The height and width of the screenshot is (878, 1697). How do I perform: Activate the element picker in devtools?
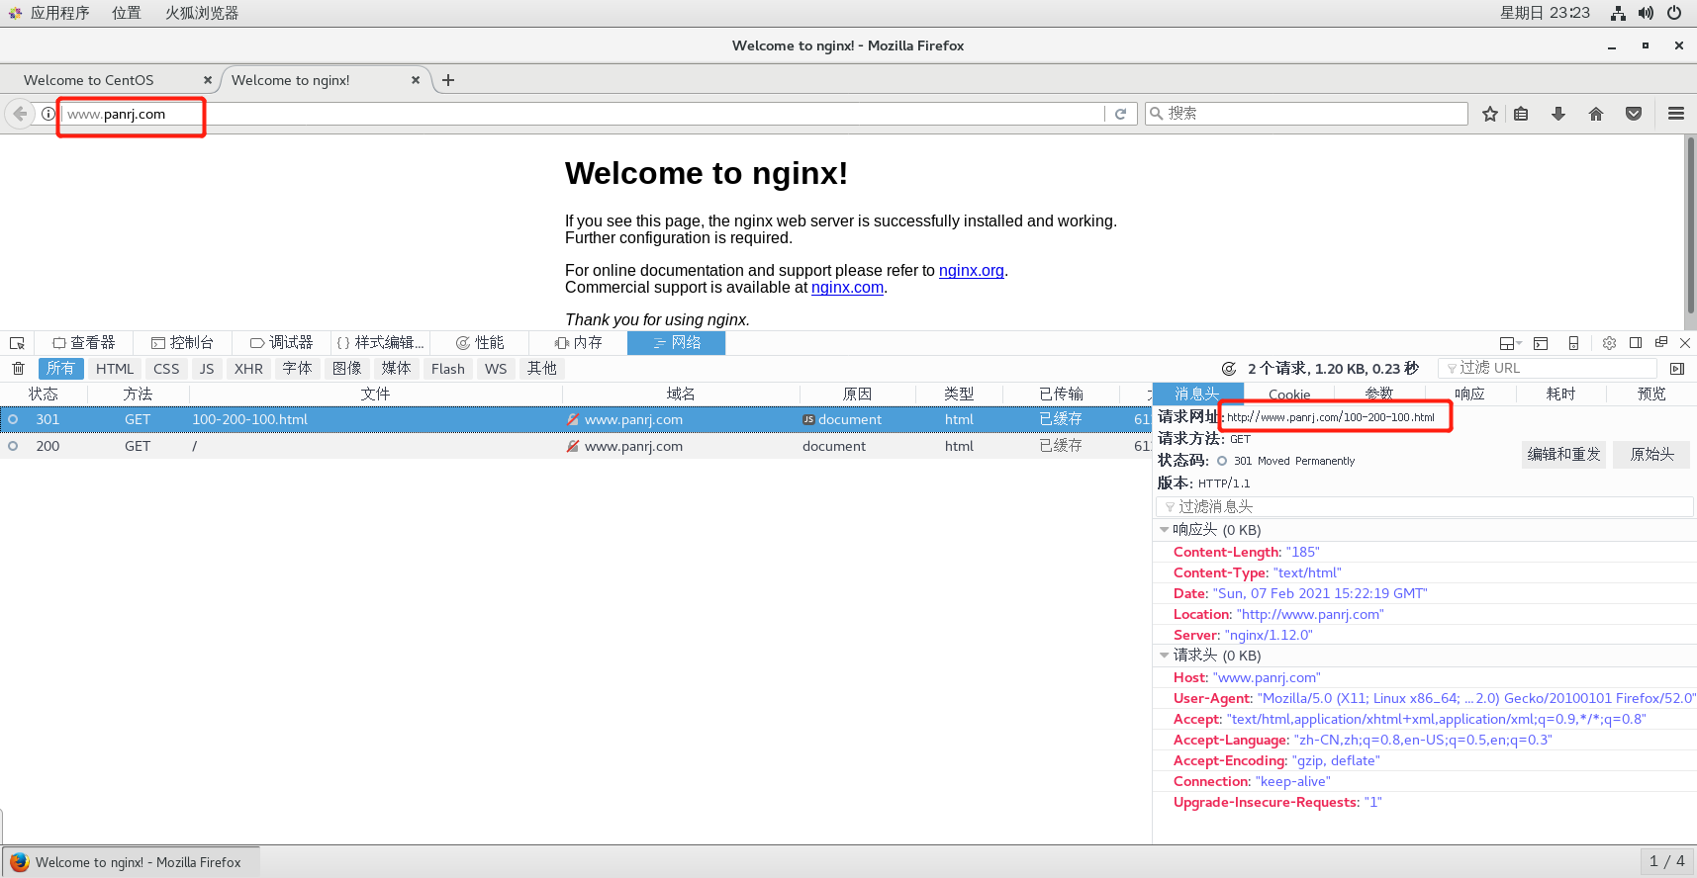17,343
